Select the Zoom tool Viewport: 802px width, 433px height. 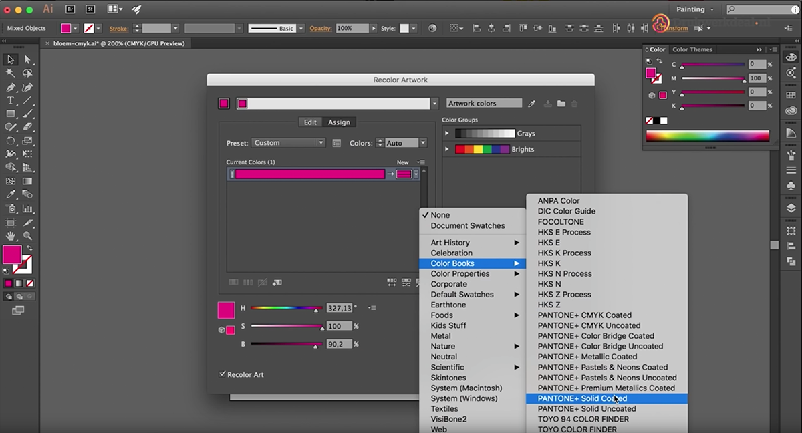click(27, 236)
